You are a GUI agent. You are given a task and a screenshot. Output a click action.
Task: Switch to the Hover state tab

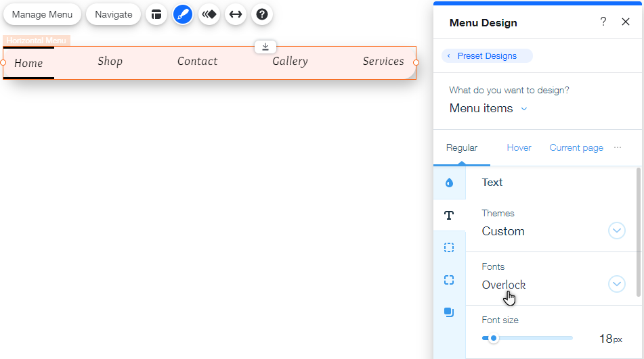519,147
